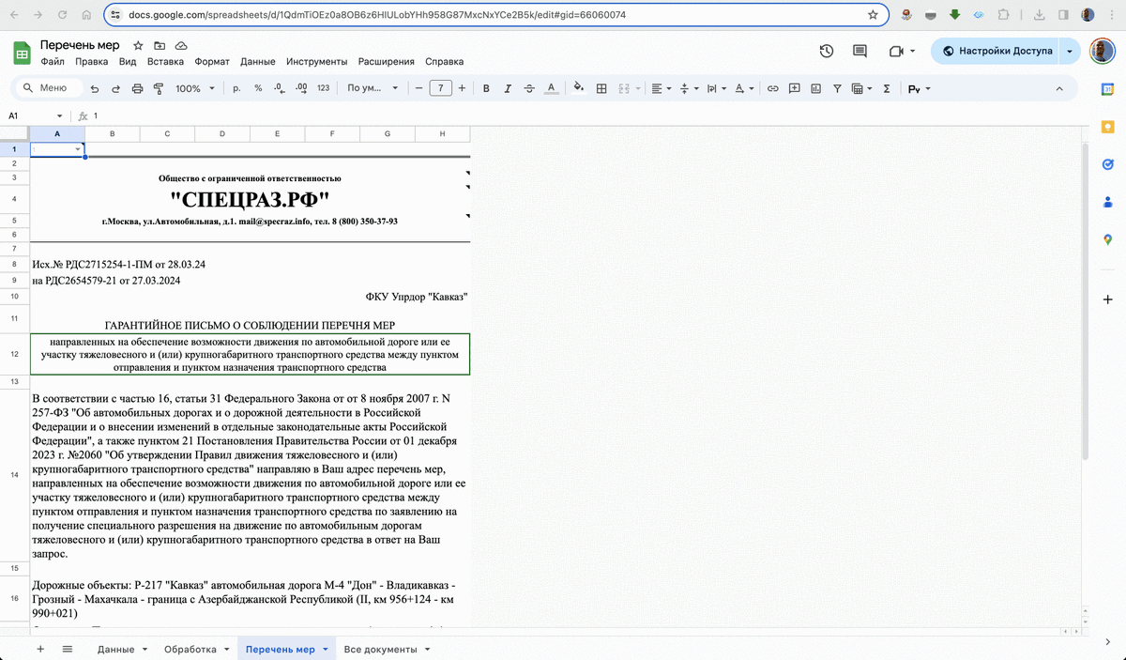This screenshot has height=660, width=1126.
Task: Open filter views dropdown
Action: point(861,88)
